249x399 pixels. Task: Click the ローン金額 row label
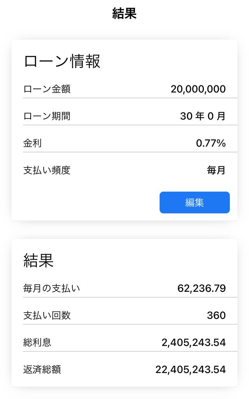point(47,89)
